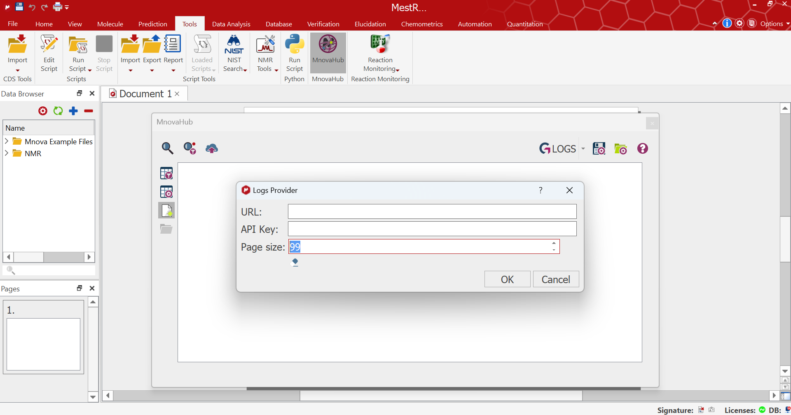Click the Data Browser red settings gear
791x415 pixels.
click(x=43, y=111)
